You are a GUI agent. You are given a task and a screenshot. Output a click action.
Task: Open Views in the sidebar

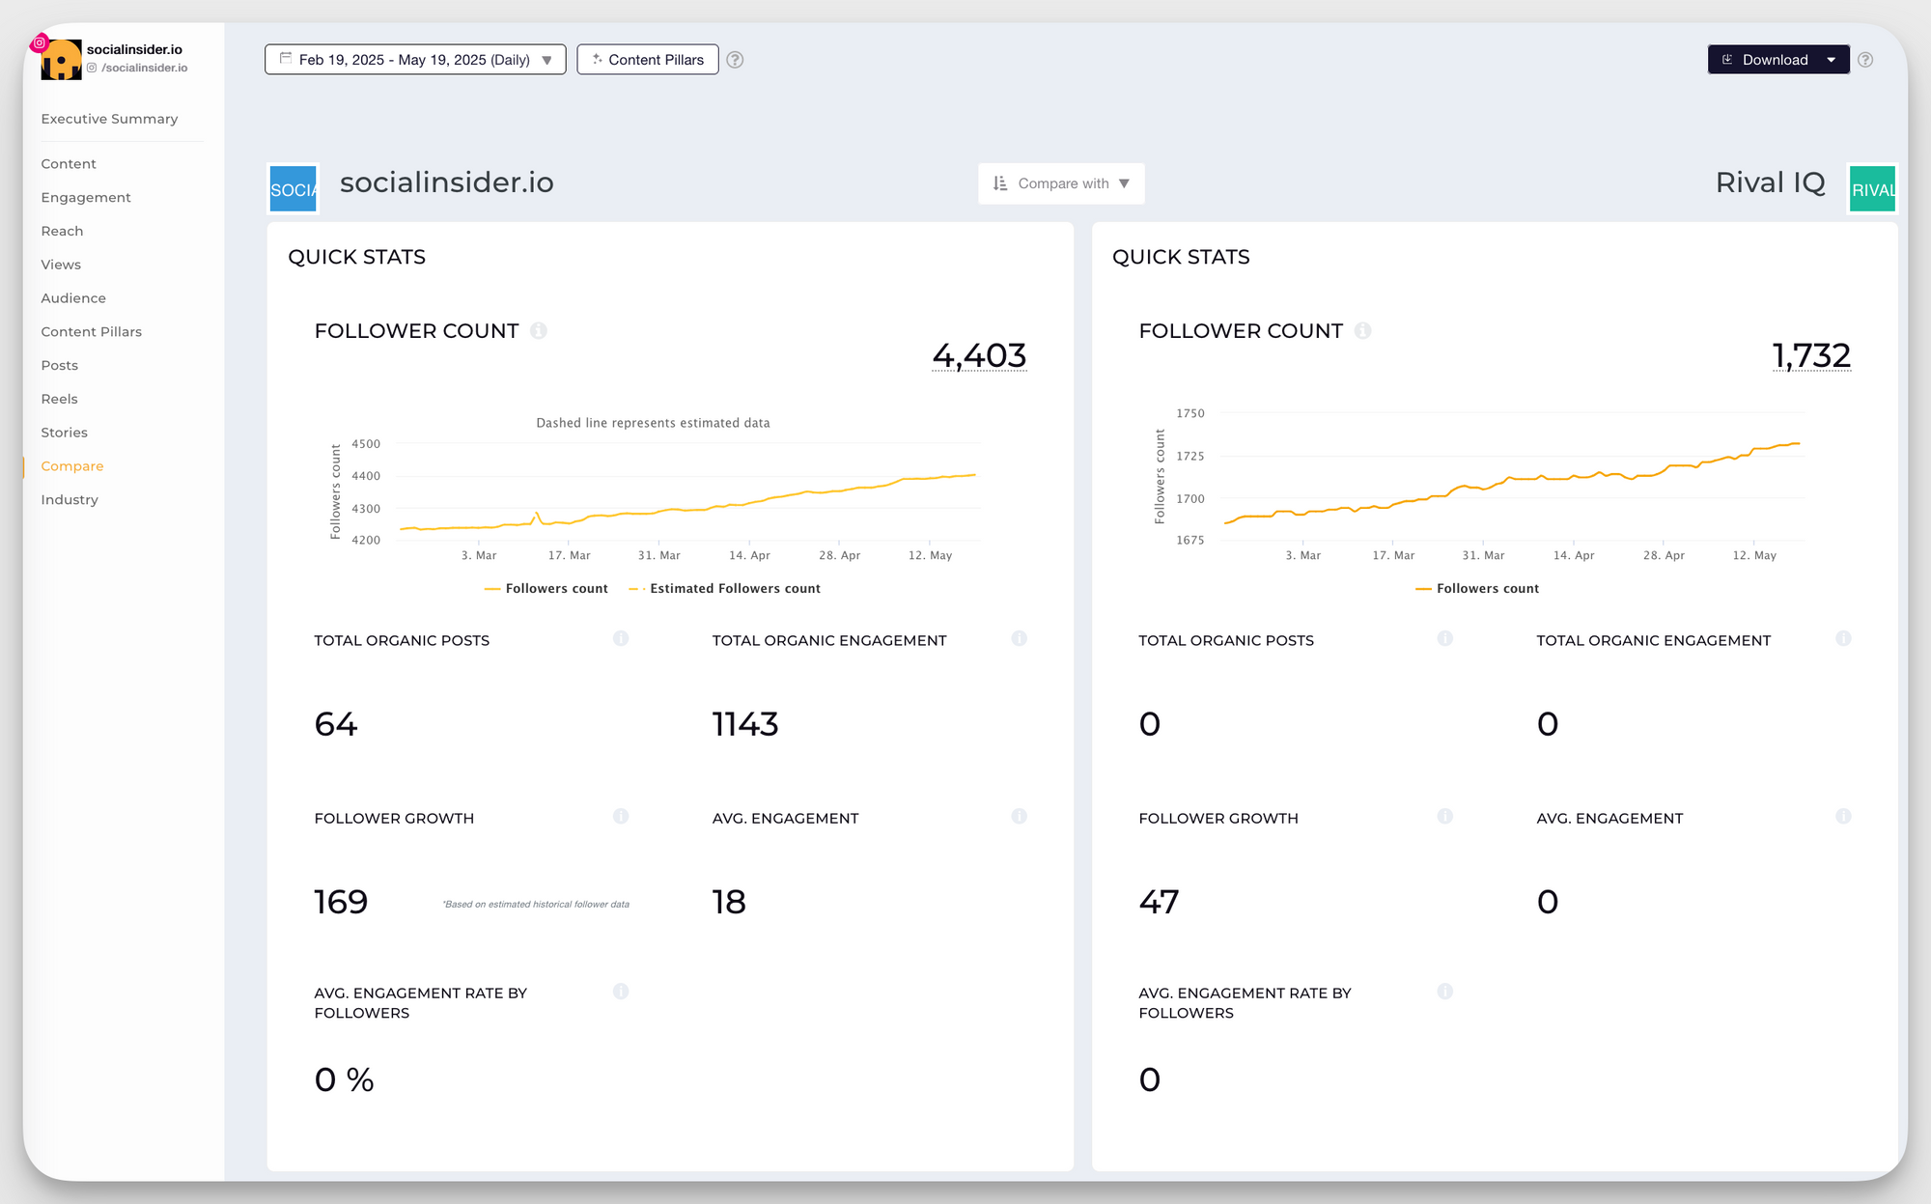point(61,265)
